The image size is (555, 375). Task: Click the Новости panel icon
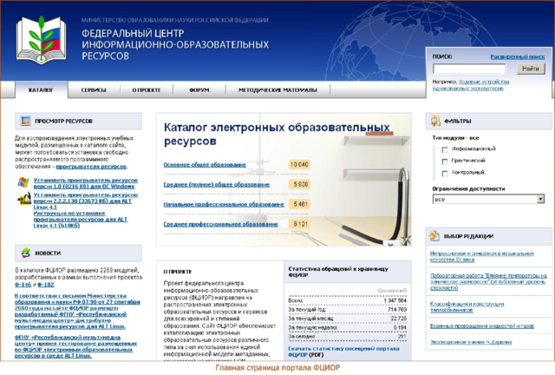pyautogui.click(x=26, y=253)
